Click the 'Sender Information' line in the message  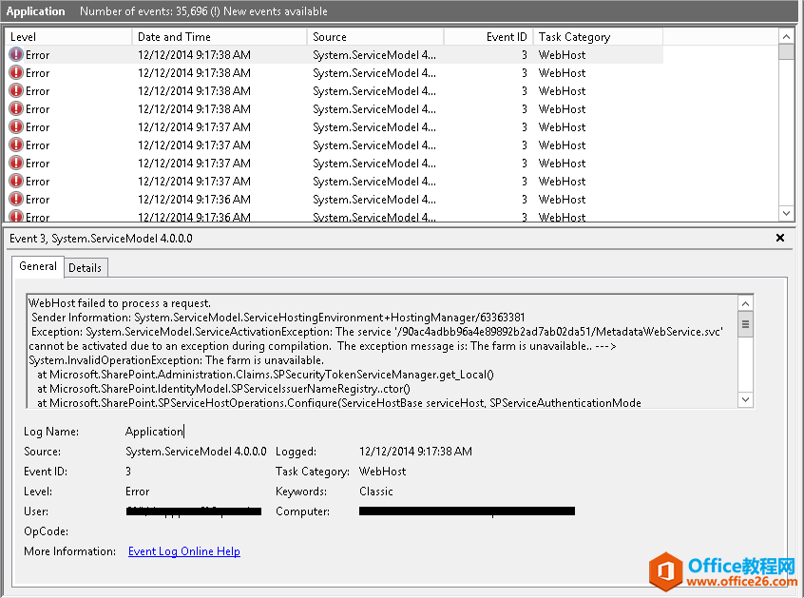(x=278, y=318)
